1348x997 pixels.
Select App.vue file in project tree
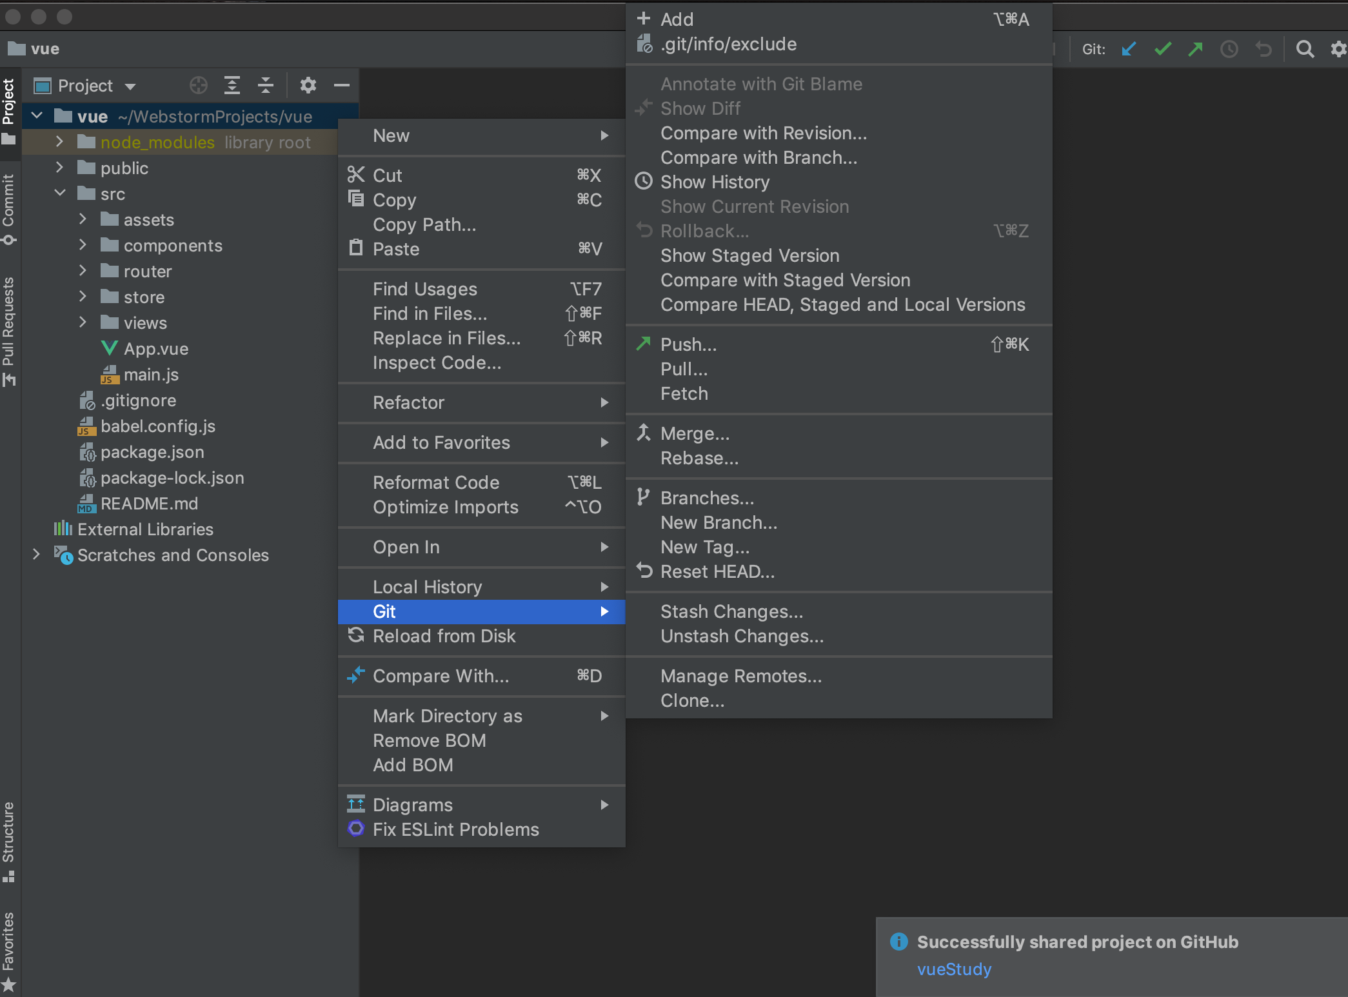[155, 349]
